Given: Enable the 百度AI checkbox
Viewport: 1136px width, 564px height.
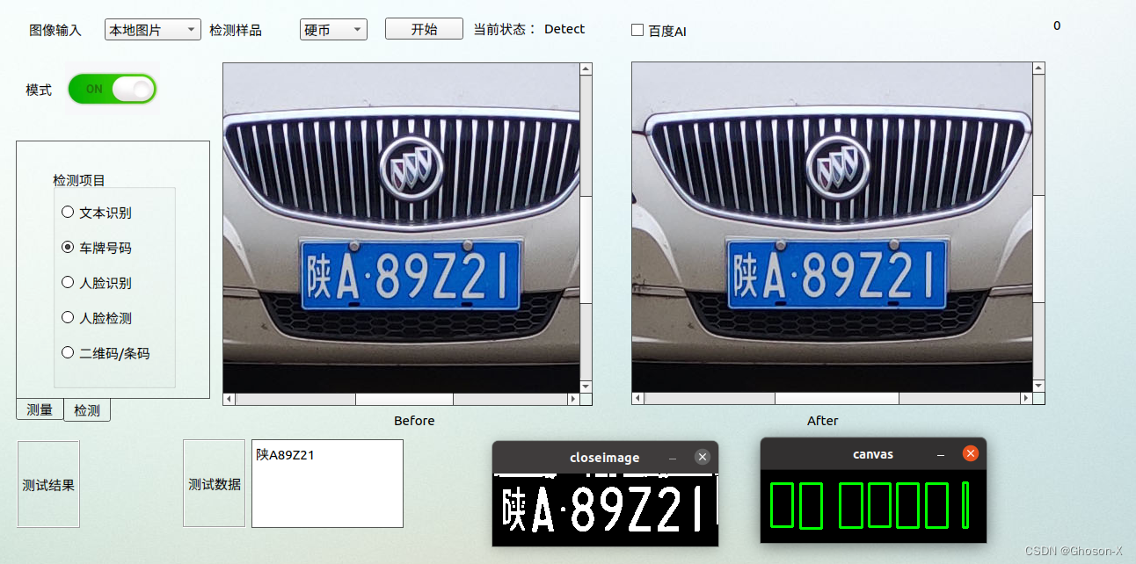Looking at the screenshot, I should pyautogui.click(x=637, y=30).
